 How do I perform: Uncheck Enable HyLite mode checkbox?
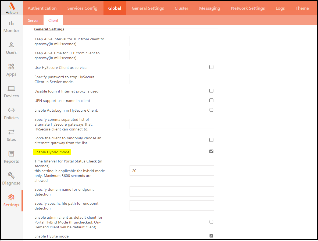pos(211,236)
